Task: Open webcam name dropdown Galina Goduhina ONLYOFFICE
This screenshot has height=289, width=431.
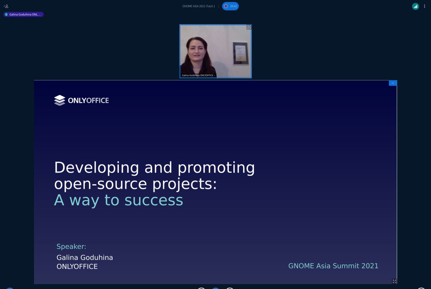Action: [199, 75]
